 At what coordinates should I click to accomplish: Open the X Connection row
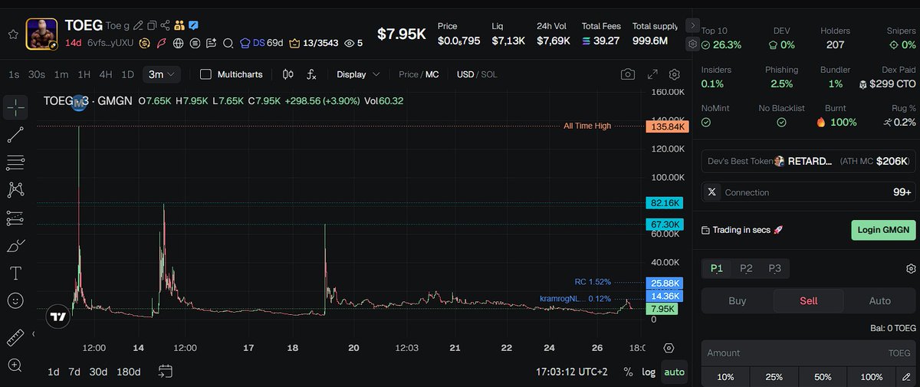point(809,192)
